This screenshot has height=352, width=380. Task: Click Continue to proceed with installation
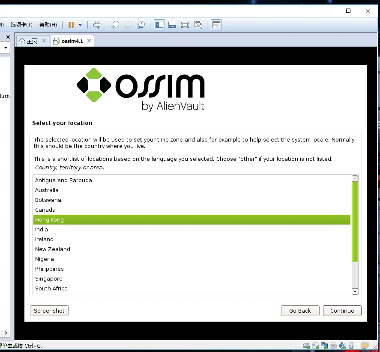342,311
